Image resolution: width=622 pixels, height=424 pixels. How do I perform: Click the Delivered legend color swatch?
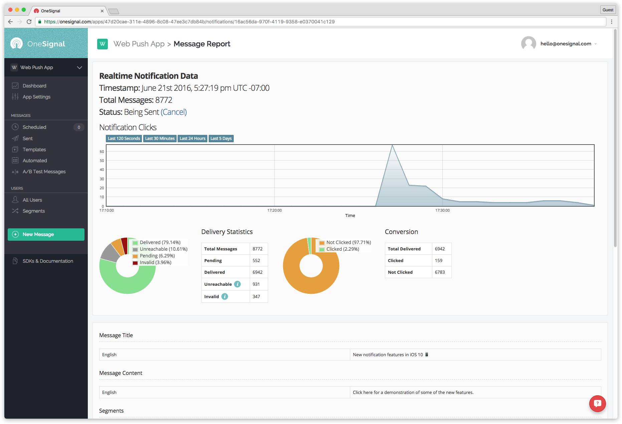(x=135, y=243)
